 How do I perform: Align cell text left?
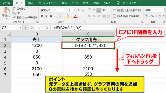click(89, 16)
